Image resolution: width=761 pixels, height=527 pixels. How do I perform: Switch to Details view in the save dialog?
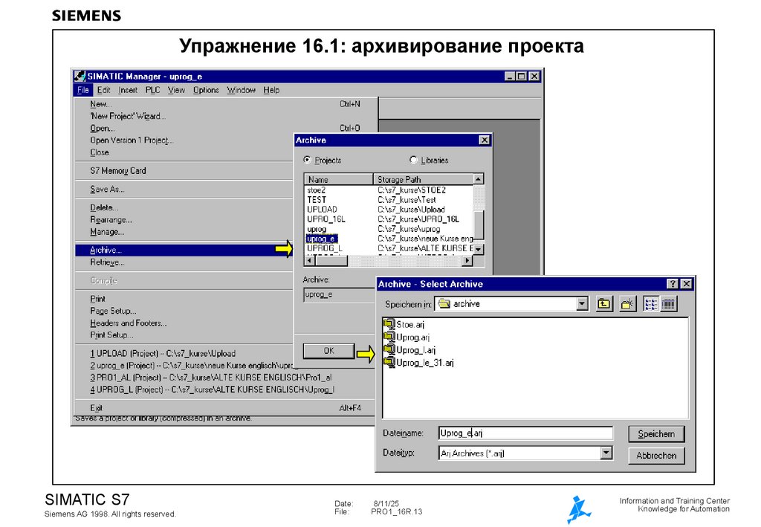(x=668, y=303)
